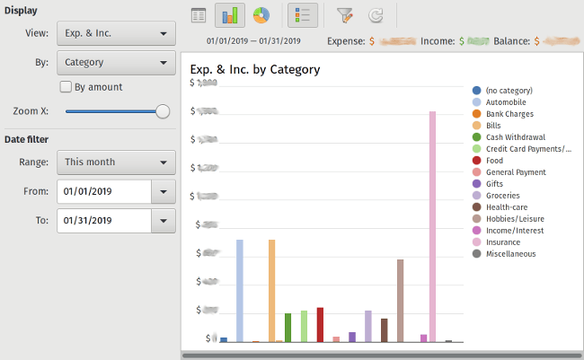Select the bar chart view icon

[x=229, y=15]
